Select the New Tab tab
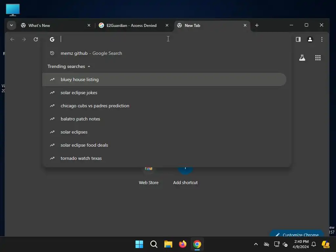The image size is (336, 252). click(212, 25)
